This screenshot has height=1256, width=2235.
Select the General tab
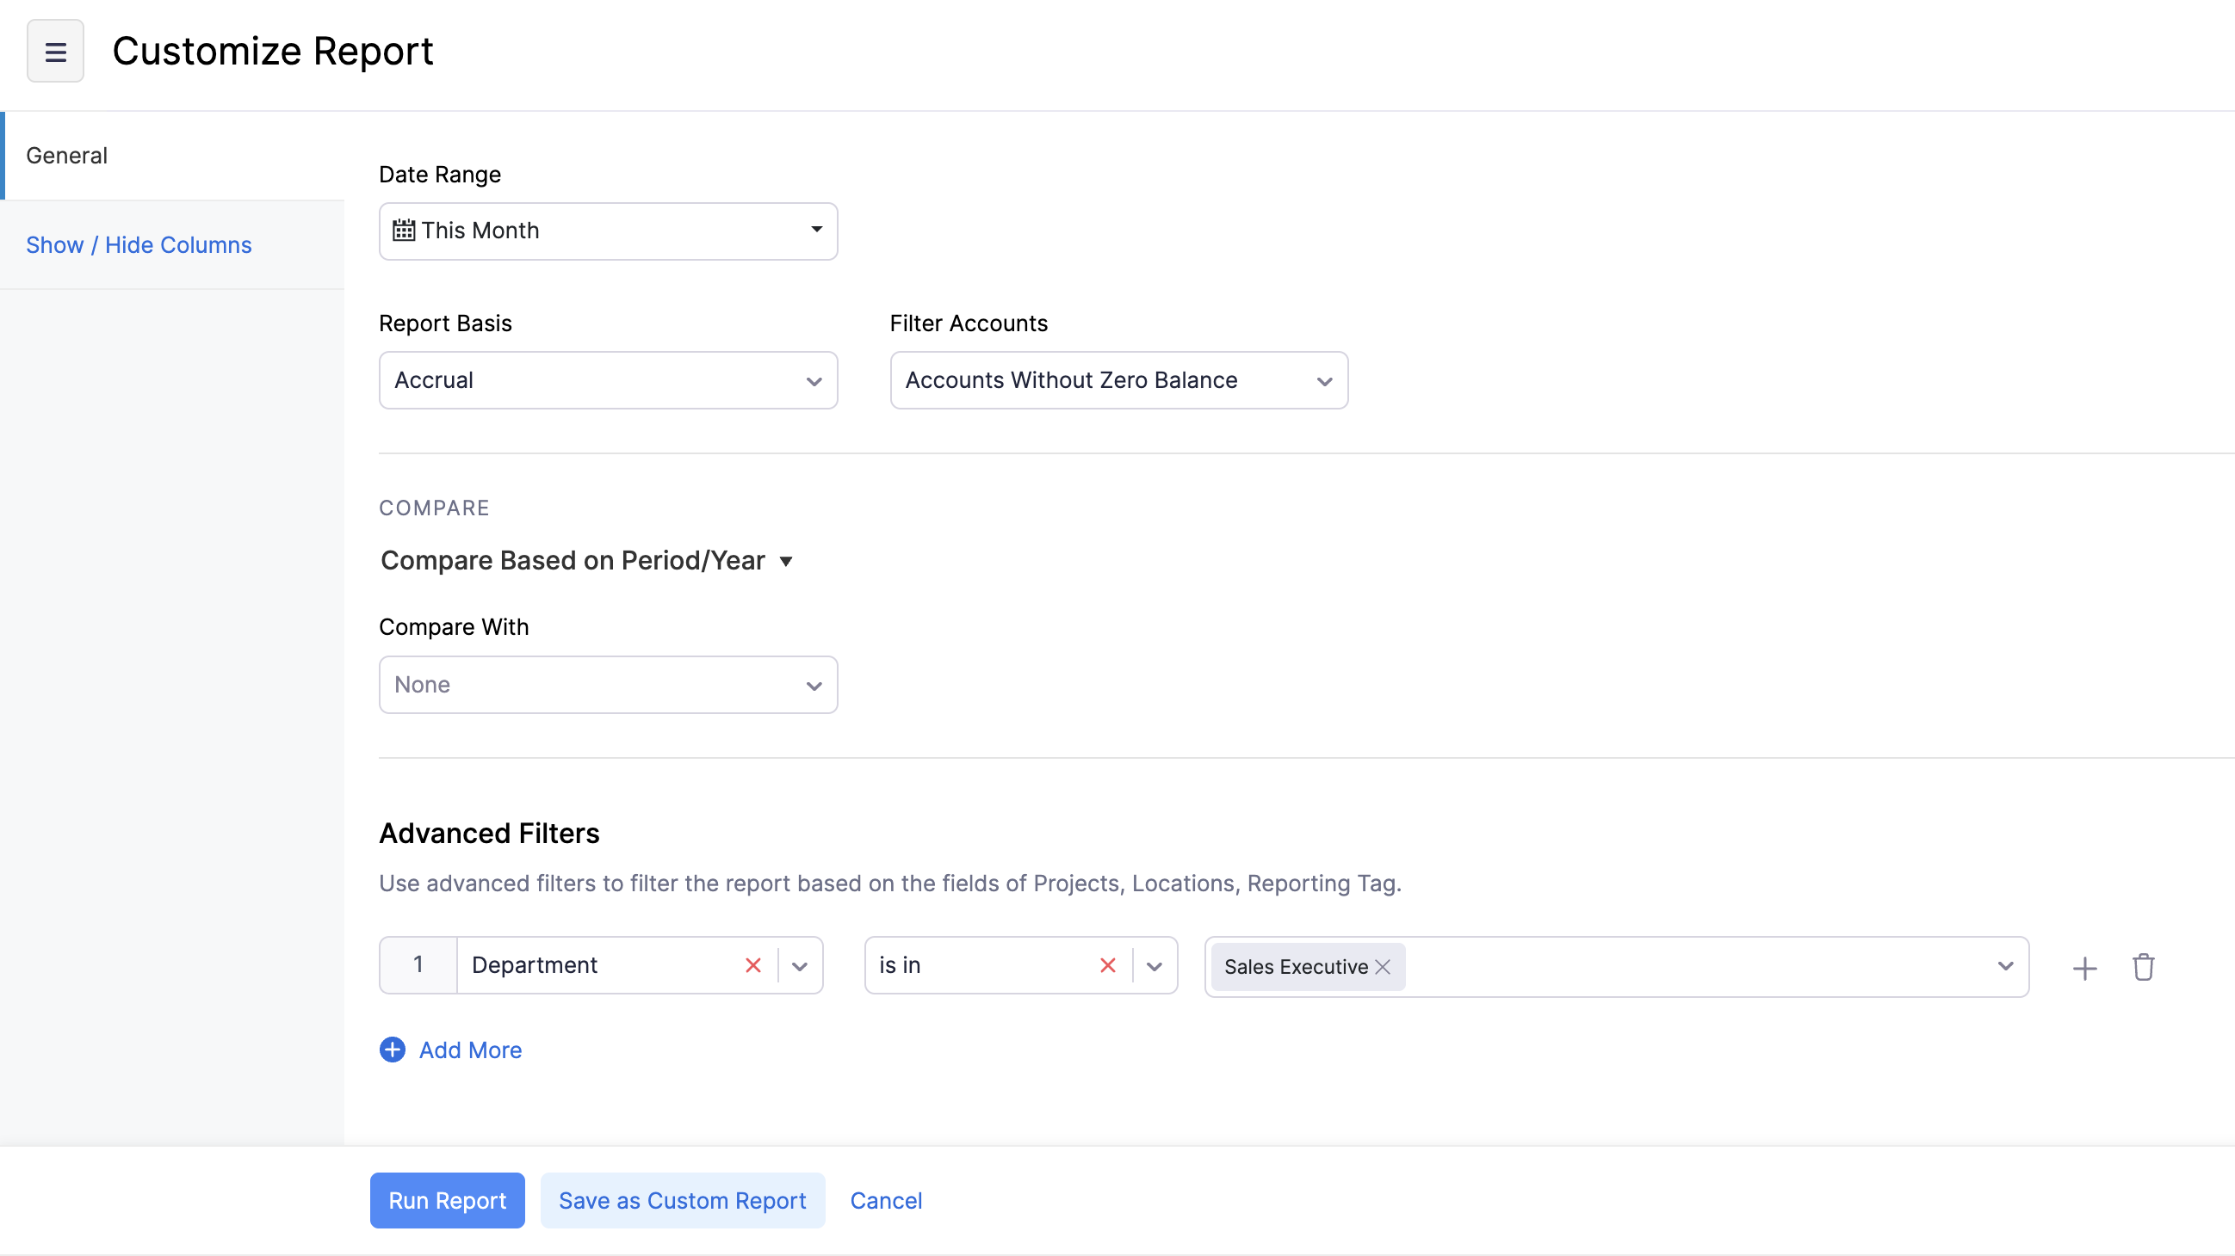(x=67, y=155)
